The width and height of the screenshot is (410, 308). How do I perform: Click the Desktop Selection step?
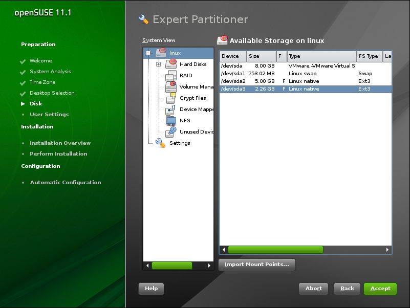pos(52,93)
